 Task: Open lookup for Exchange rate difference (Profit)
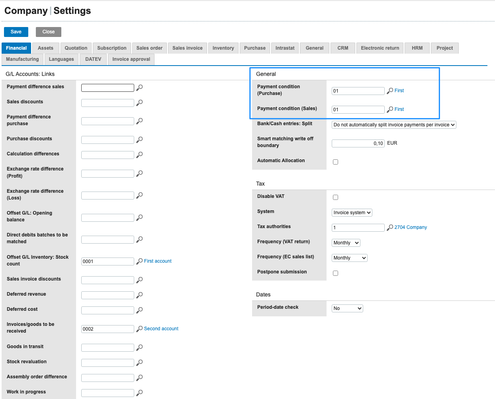tap(139, 173)
